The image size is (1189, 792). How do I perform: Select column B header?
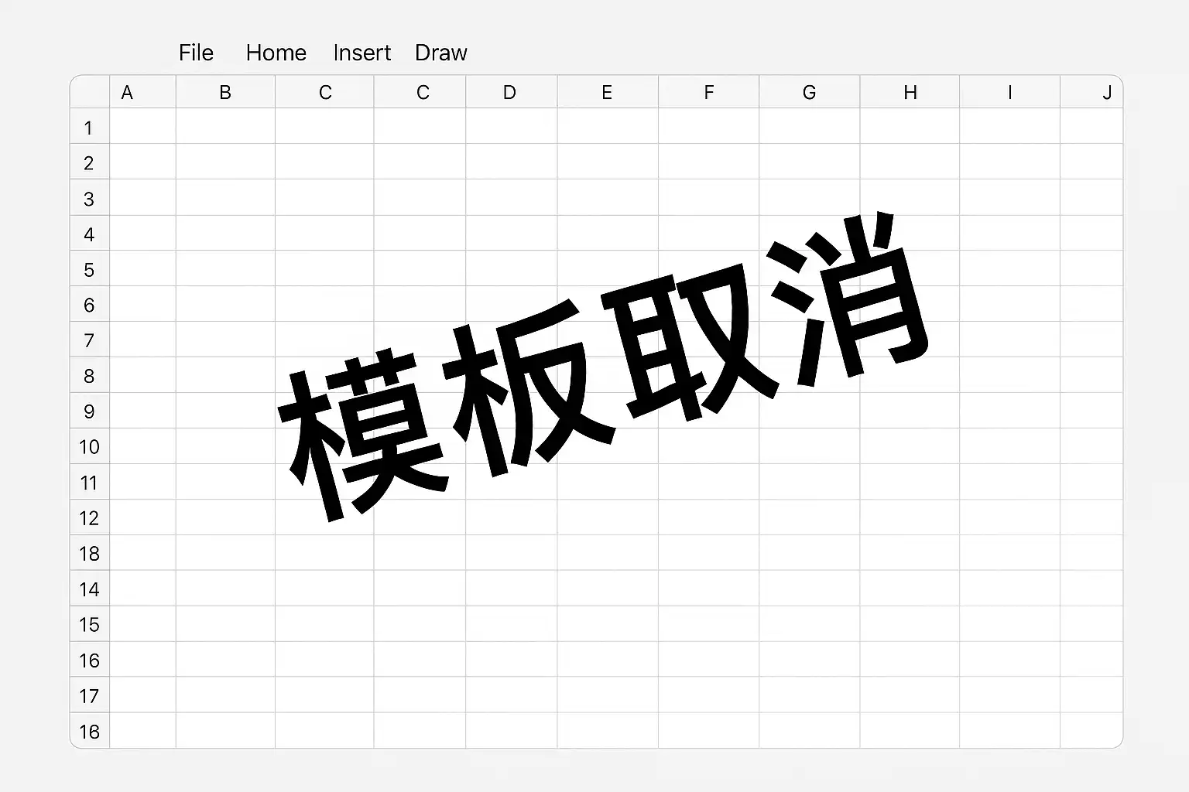pyautogui.click(x=225, y=92)
